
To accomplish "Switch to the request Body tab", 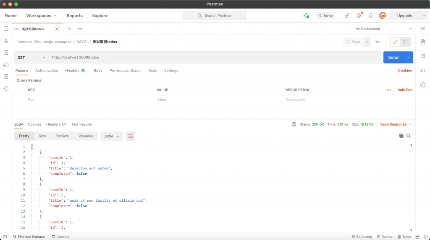I will tap(98, 71).
